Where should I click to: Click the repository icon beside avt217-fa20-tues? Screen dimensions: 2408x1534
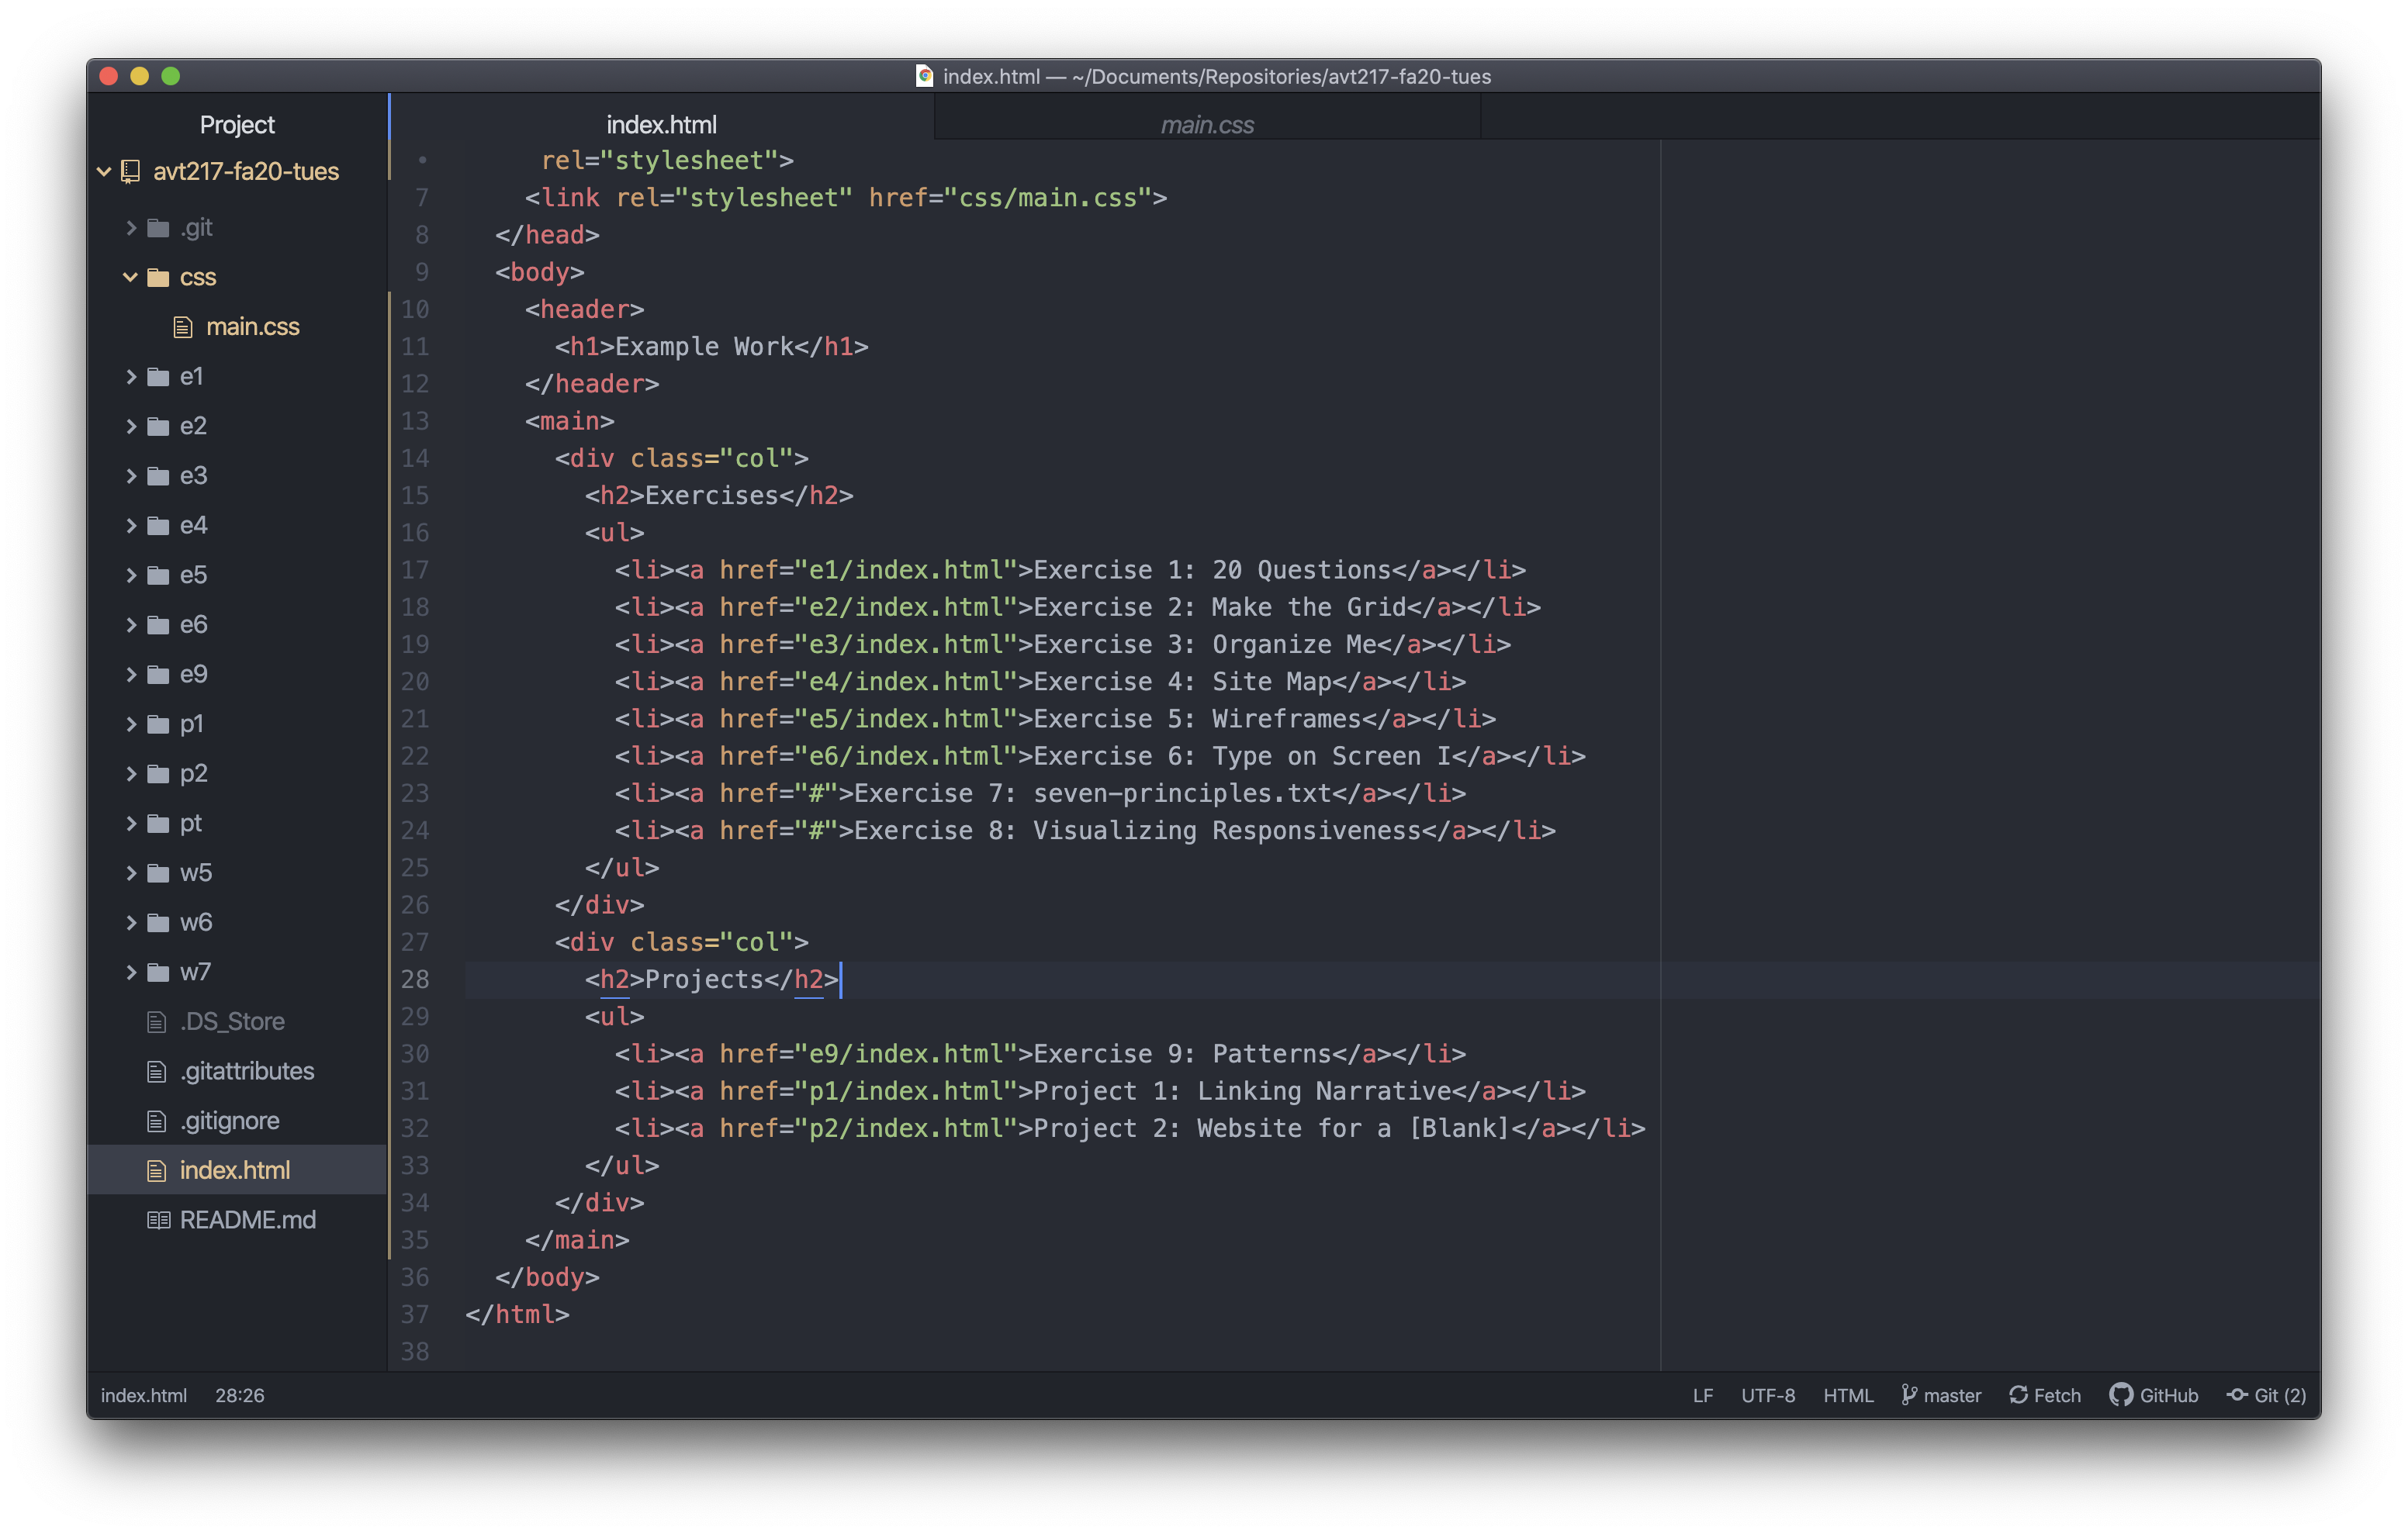[x=130, y=172]
